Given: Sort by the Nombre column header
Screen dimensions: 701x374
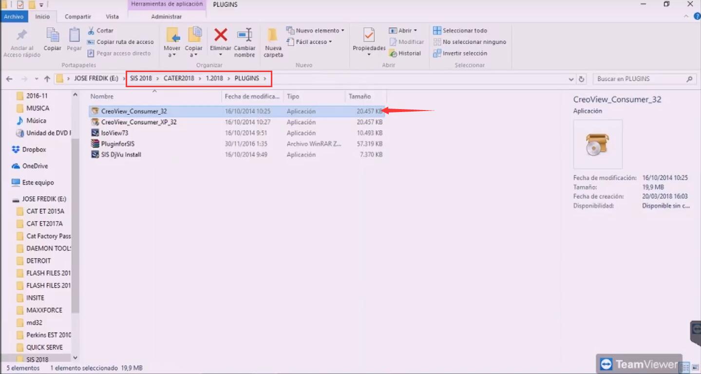Looking at the screenshot, I should [154, 96].
